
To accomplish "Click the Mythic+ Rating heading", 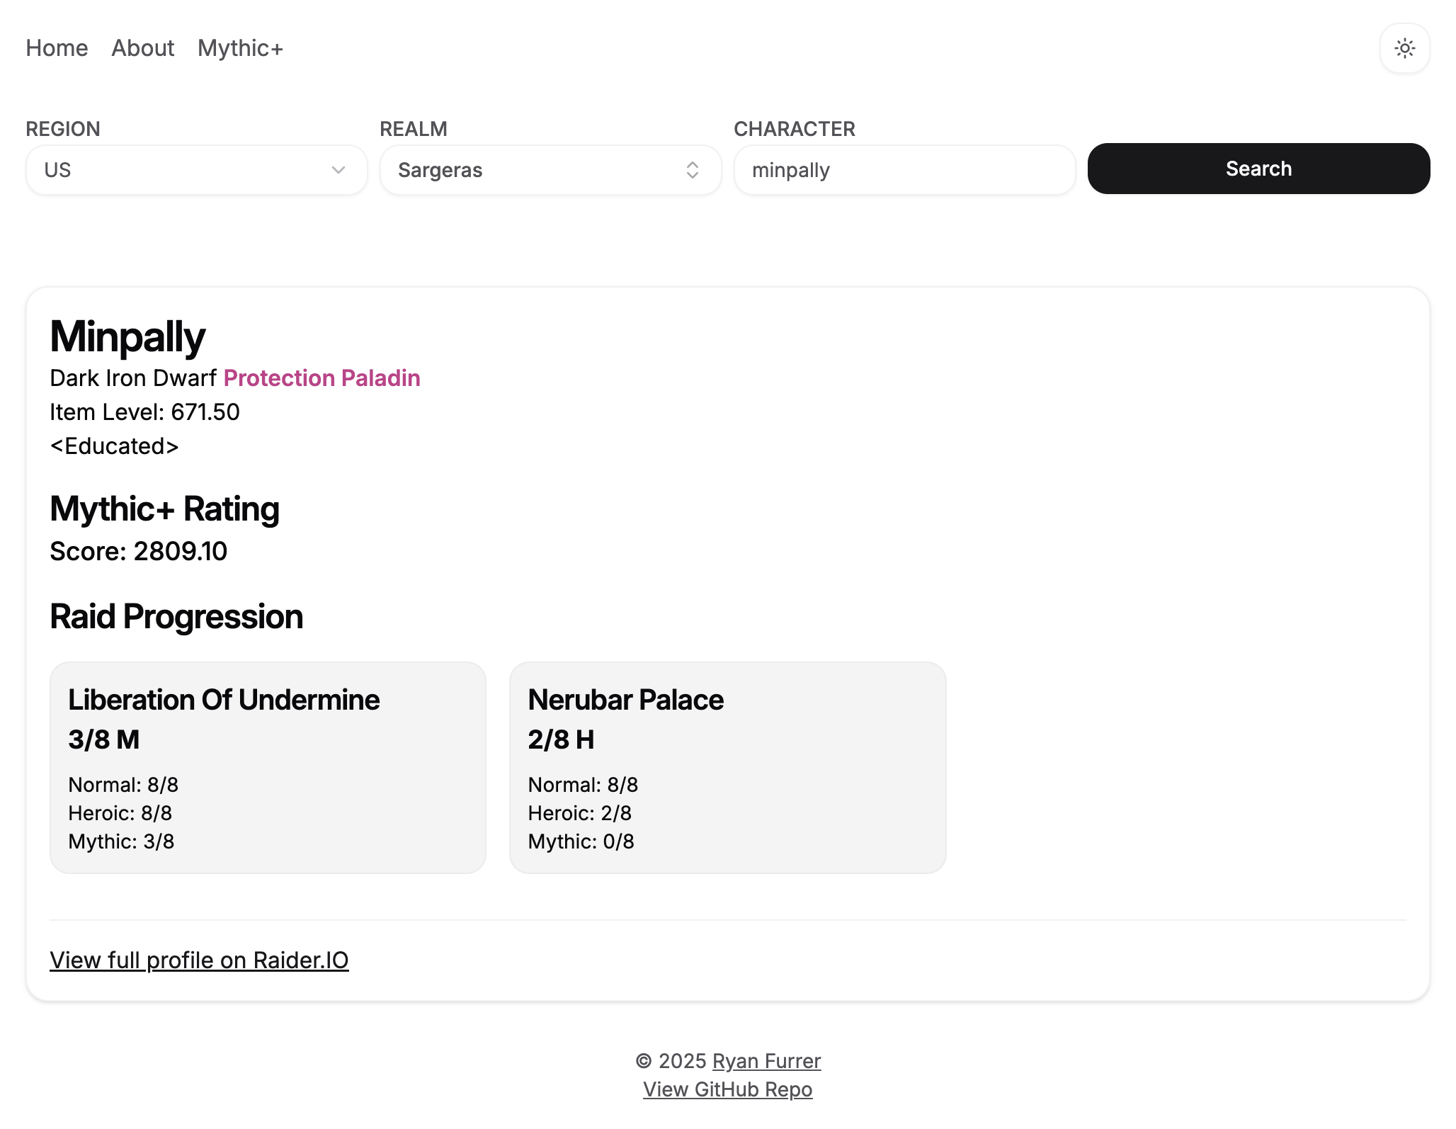I will 164,509.
